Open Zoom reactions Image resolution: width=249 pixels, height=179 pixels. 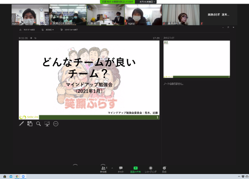click(164, 170)
